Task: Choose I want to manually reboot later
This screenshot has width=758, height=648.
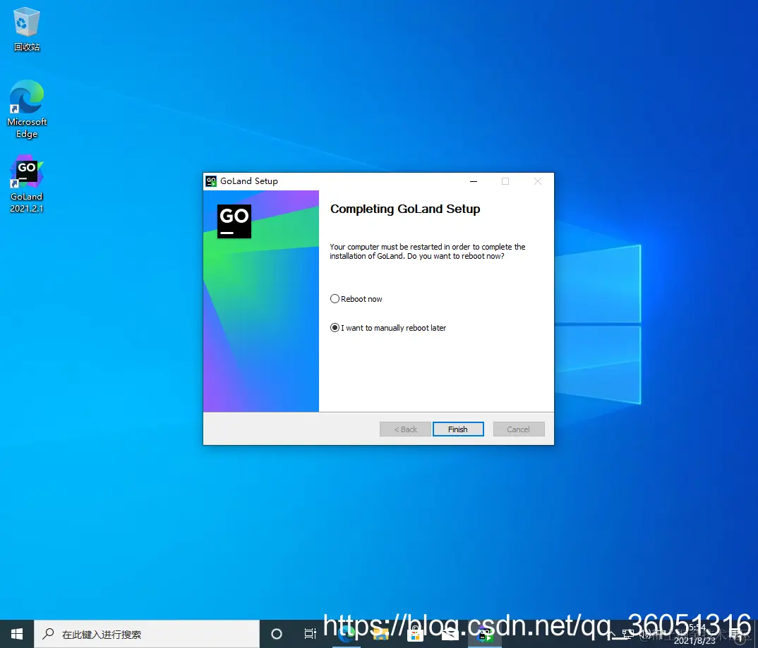Action: [x=387, y=328]
